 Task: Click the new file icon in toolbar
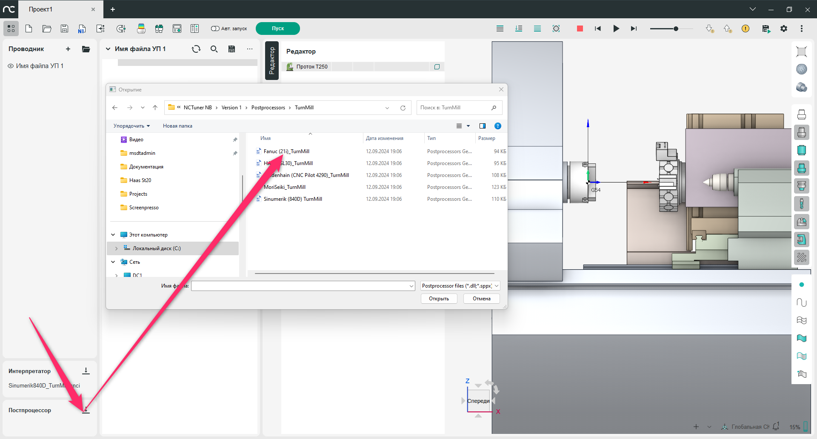click(29, 29)
